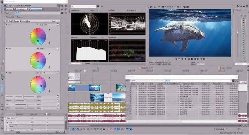Screen dimensions: 249x135
Task: Toggle the Color Corrector effect checkbox
Action: click(30, 9)
